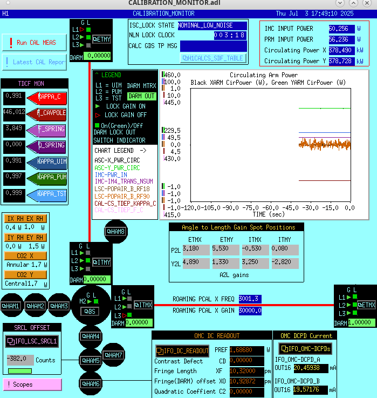
Task: Open the Run CAL MEAS menu
Action: (34, 43)
